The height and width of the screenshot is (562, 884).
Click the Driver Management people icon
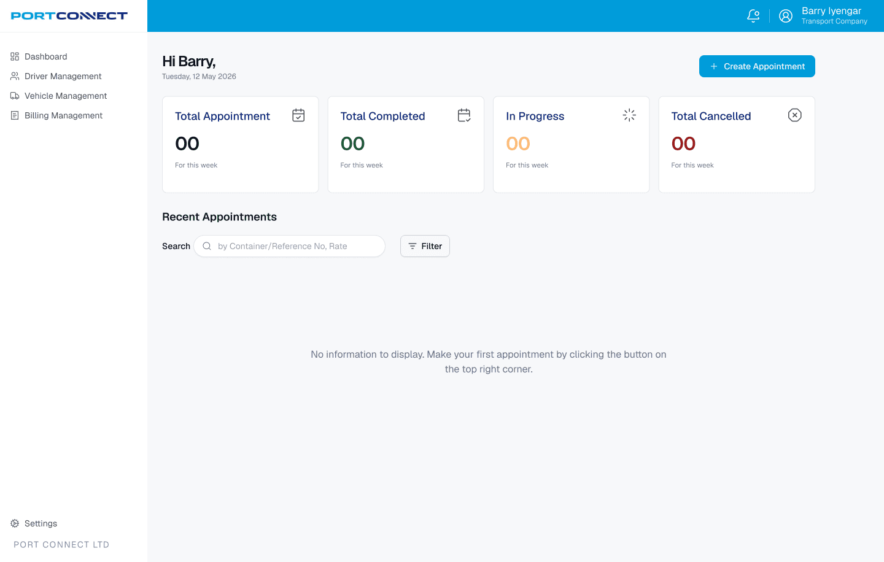pos(15,76)
